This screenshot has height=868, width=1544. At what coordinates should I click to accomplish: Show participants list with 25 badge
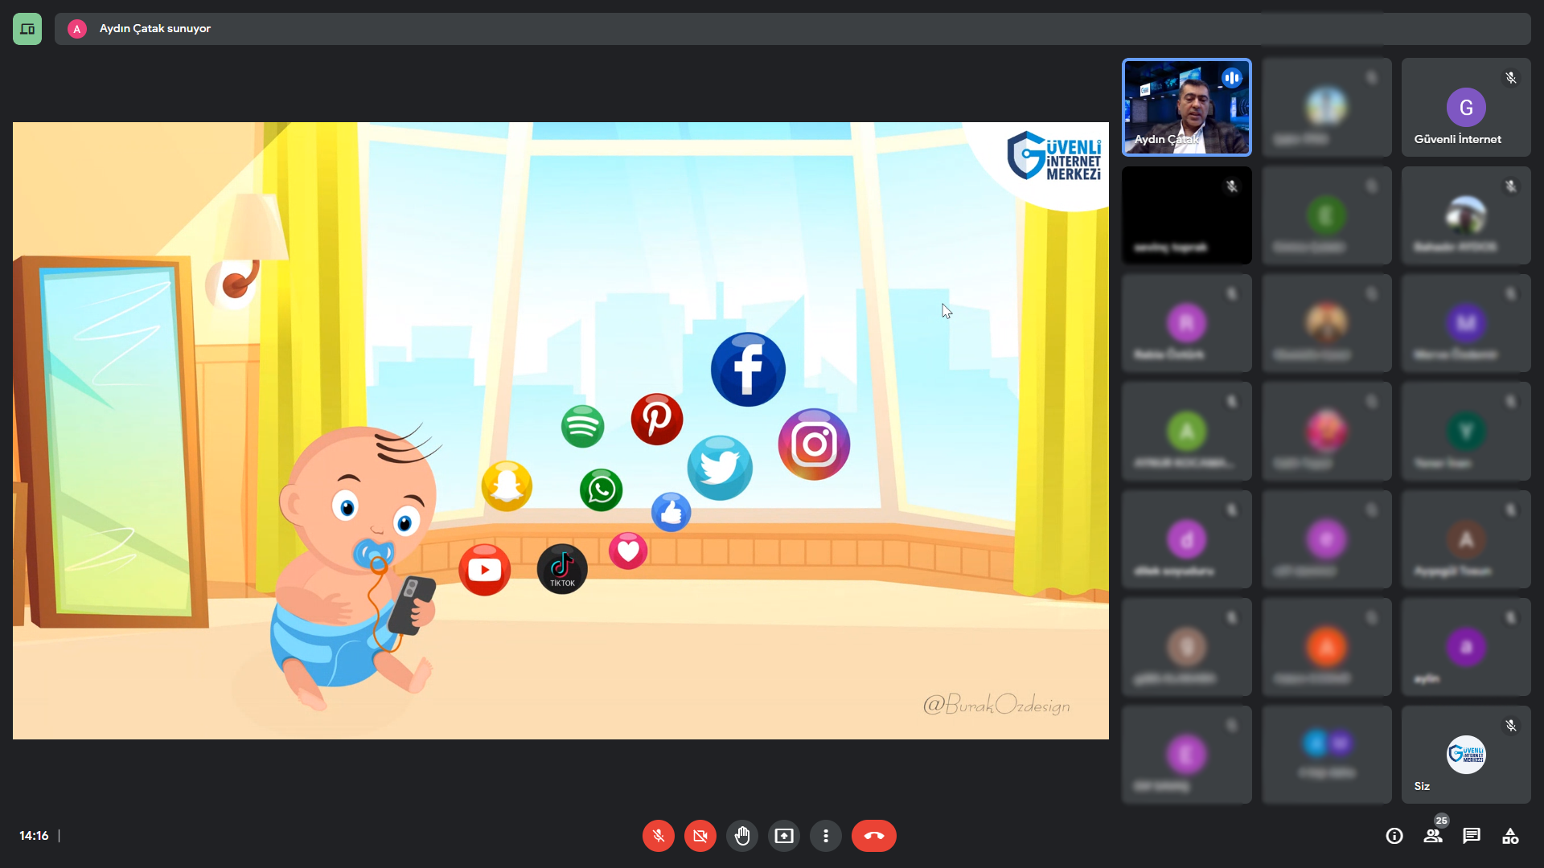pyautogui.click(x=1433, y=836)
